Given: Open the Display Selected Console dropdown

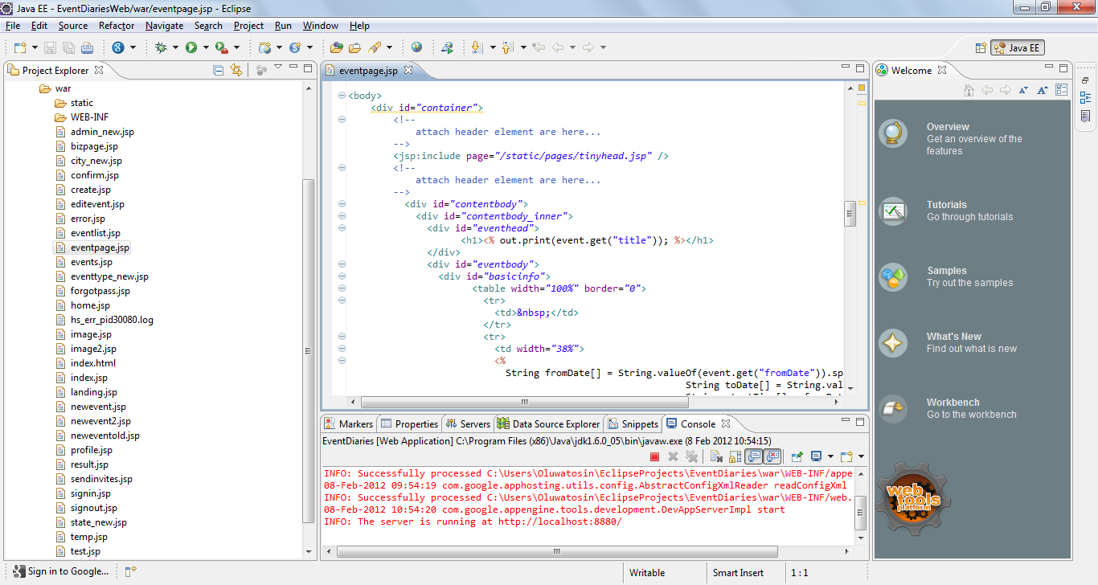Looking at the screenshot, I should point(830,456).
